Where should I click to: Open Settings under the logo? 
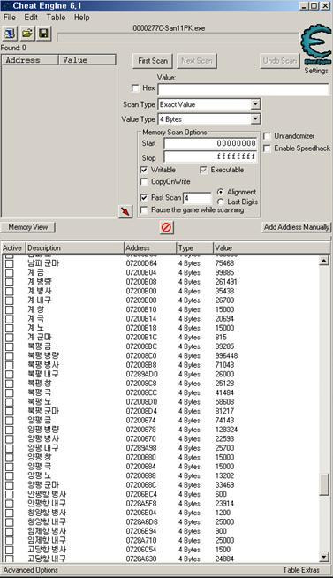click(x=316, y=71)
